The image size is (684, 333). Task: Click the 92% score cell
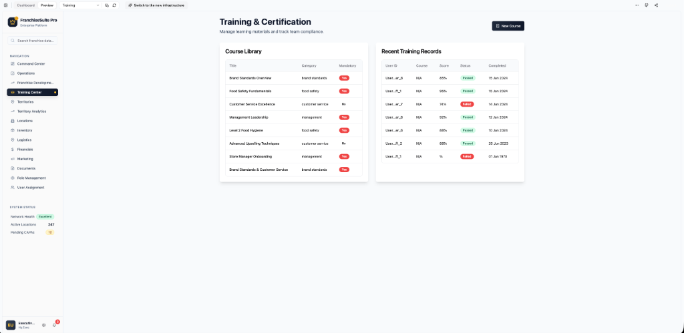click(x=443, y=117)
